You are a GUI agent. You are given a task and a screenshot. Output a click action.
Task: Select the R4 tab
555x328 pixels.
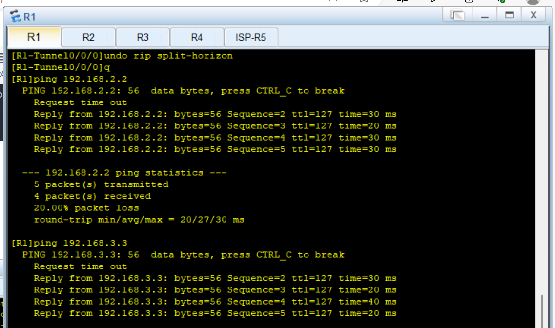[x=197, y=37]
